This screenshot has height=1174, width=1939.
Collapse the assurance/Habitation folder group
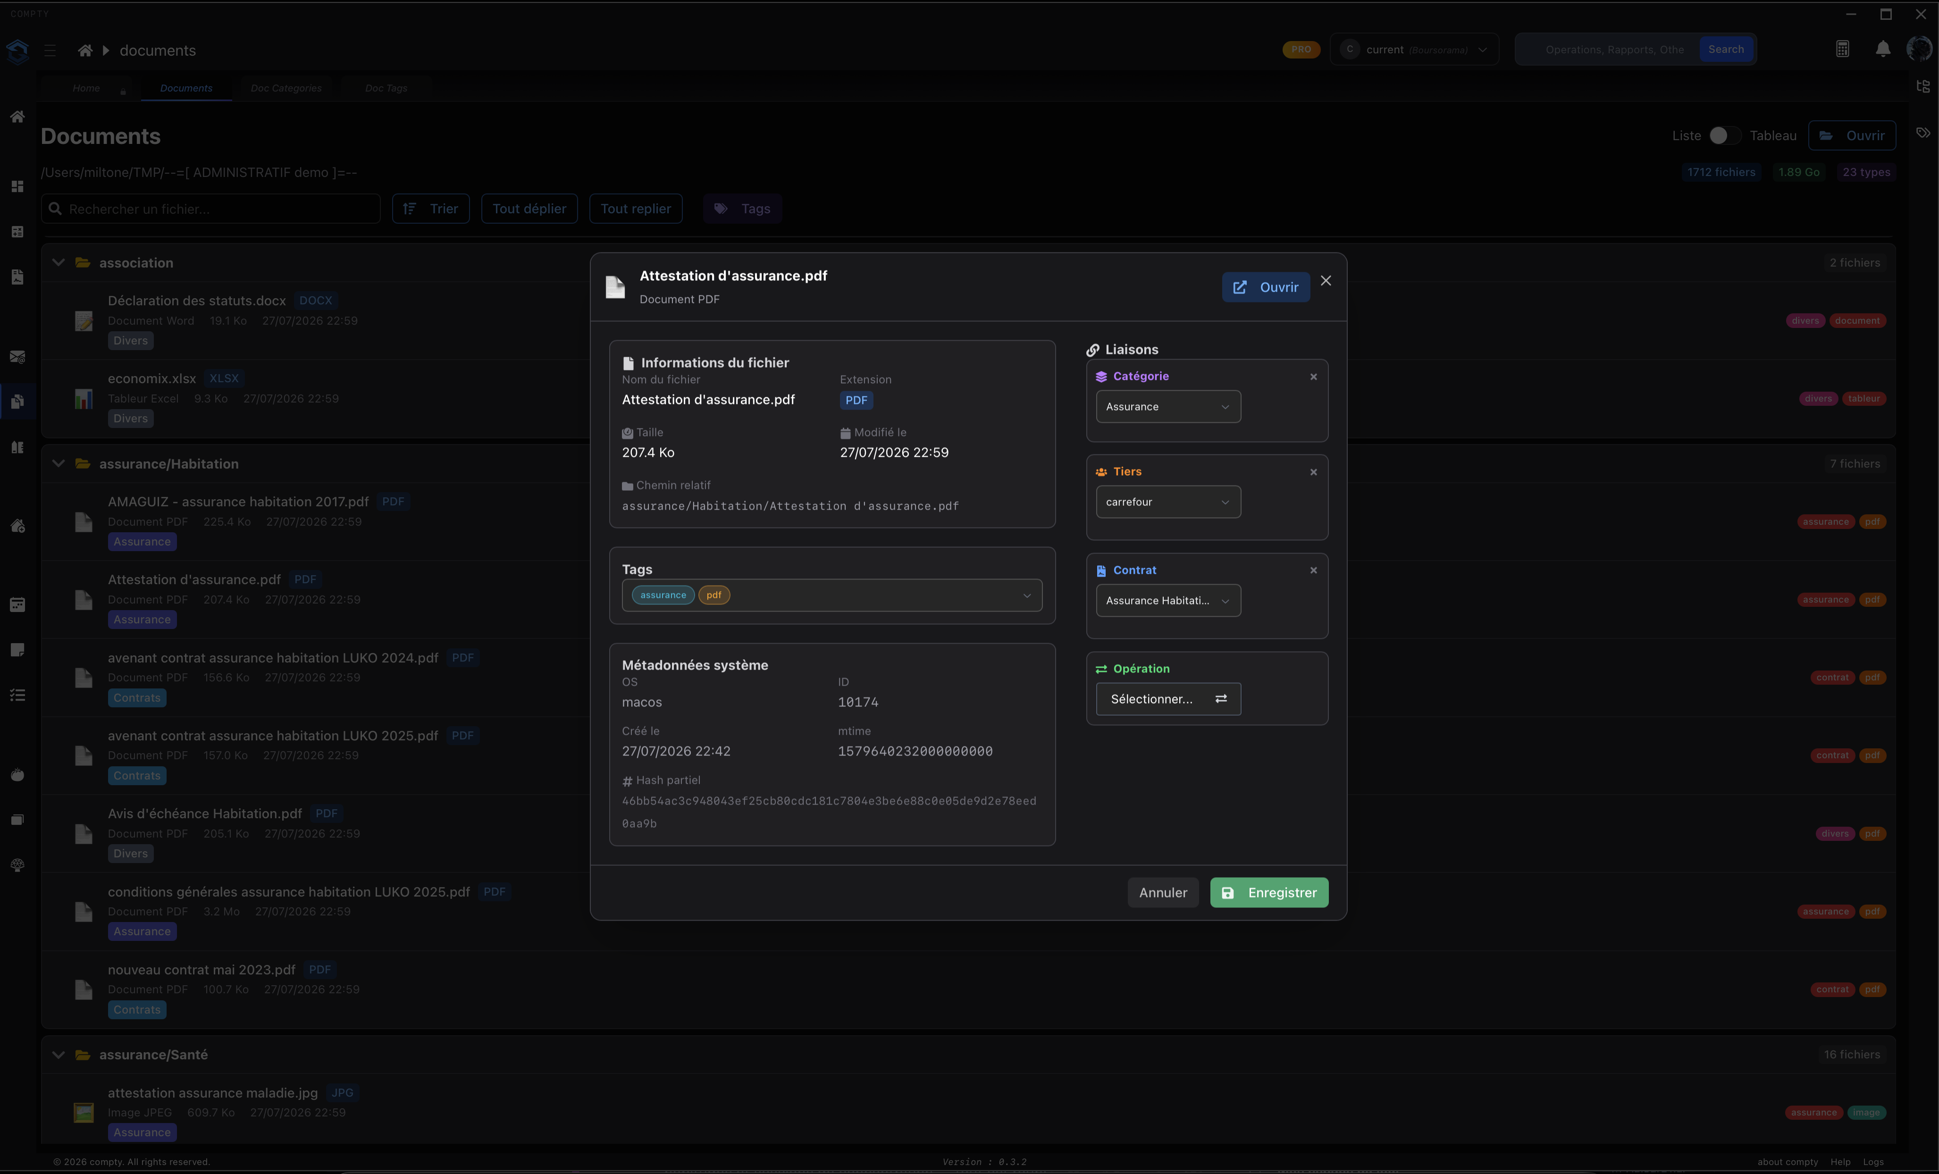58,464
